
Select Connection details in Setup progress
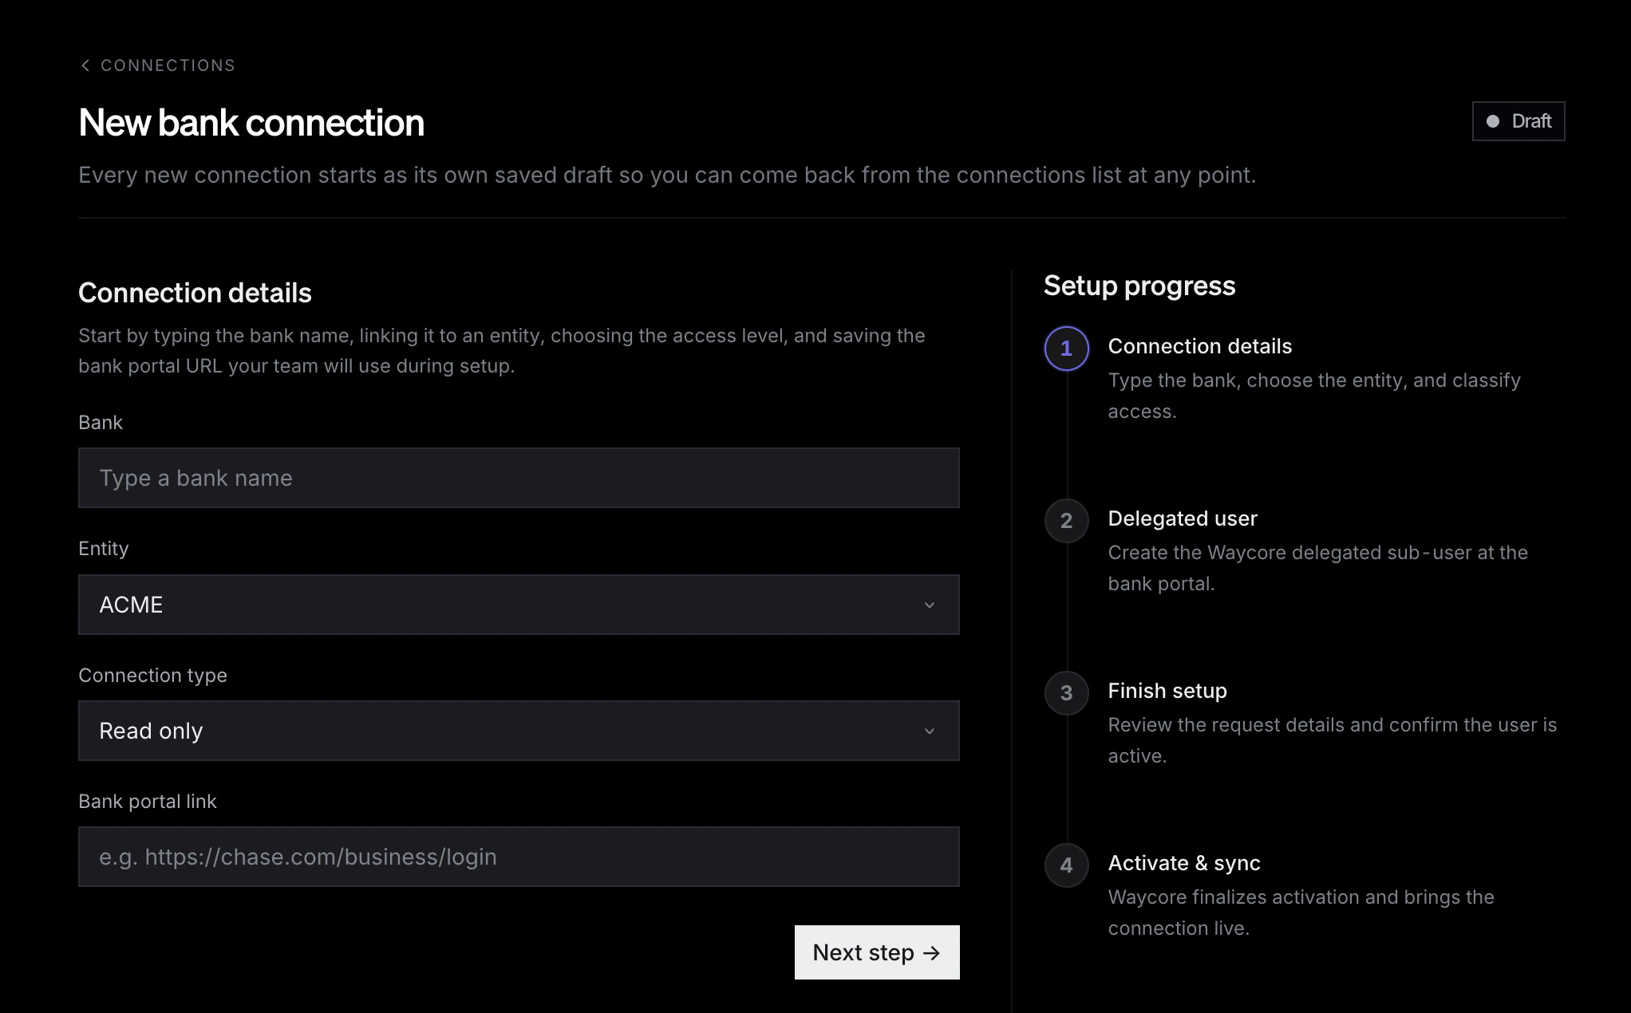(1199, 346)
